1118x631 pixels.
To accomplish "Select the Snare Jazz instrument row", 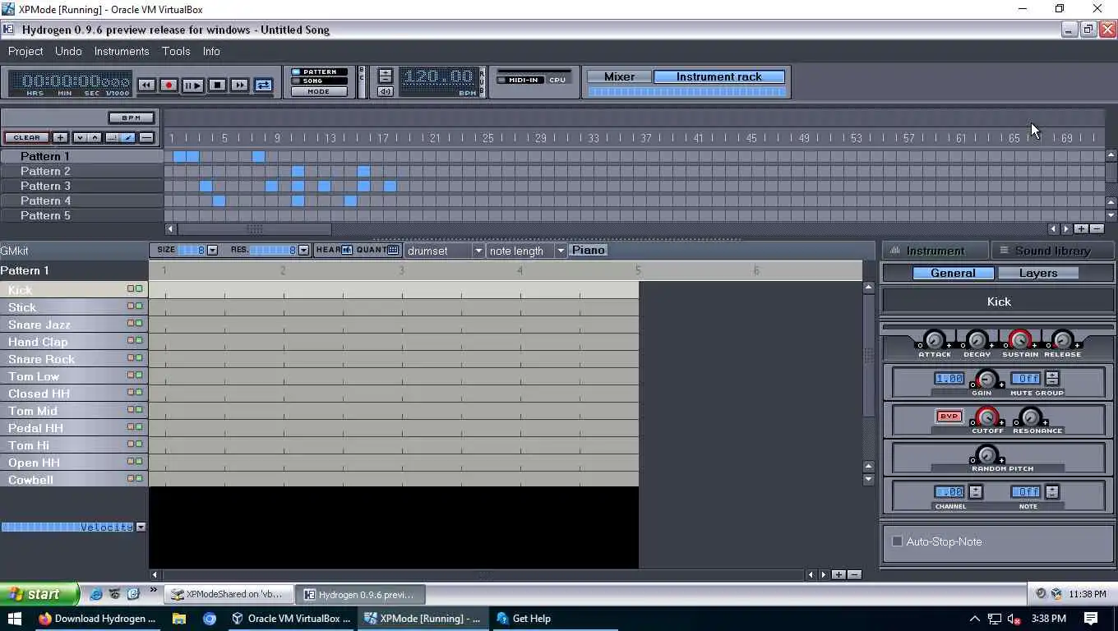I will click(x=74, y=325).
